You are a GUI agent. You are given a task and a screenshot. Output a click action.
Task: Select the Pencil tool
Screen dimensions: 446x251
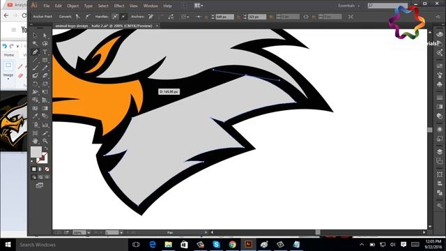coord(45,68)
